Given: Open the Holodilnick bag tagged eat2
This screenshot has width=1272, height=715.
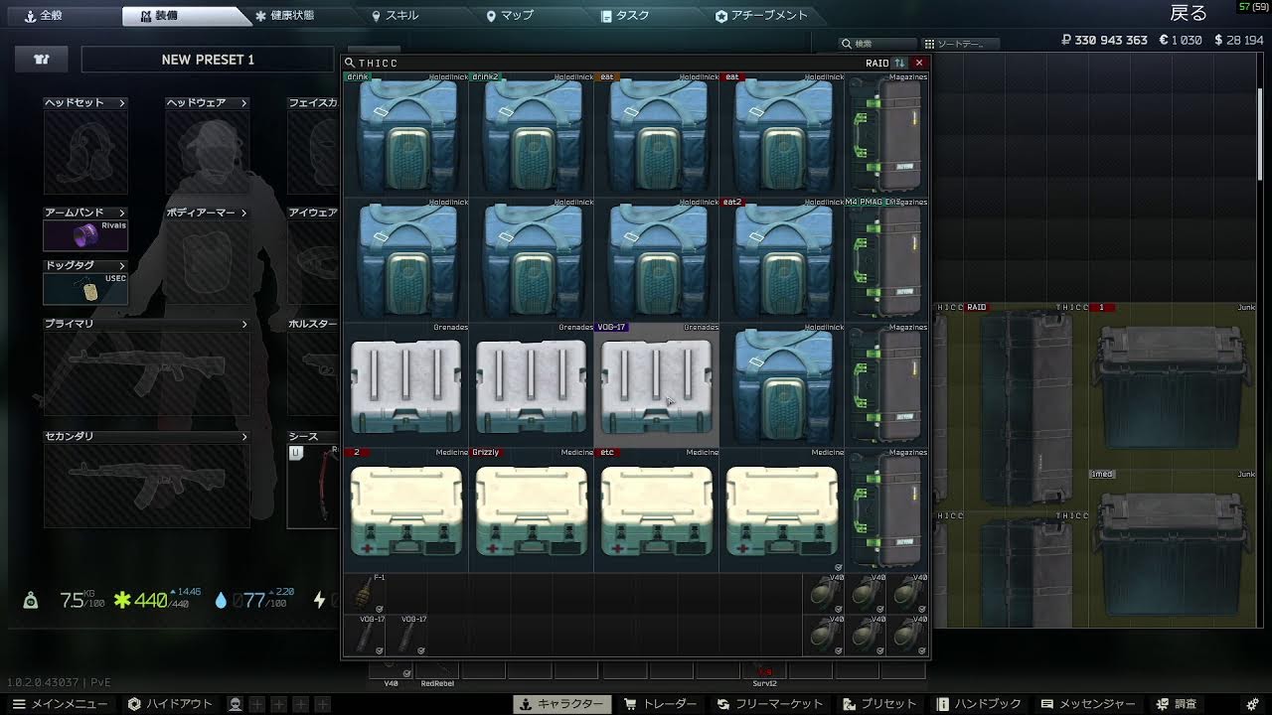Looking at the screenshot, I should pyautogui.click(x=782, y=259).
